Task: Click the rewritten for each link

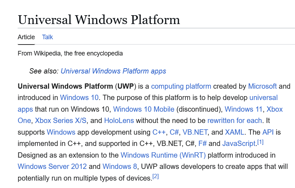Action: click(x=235, y=121)
